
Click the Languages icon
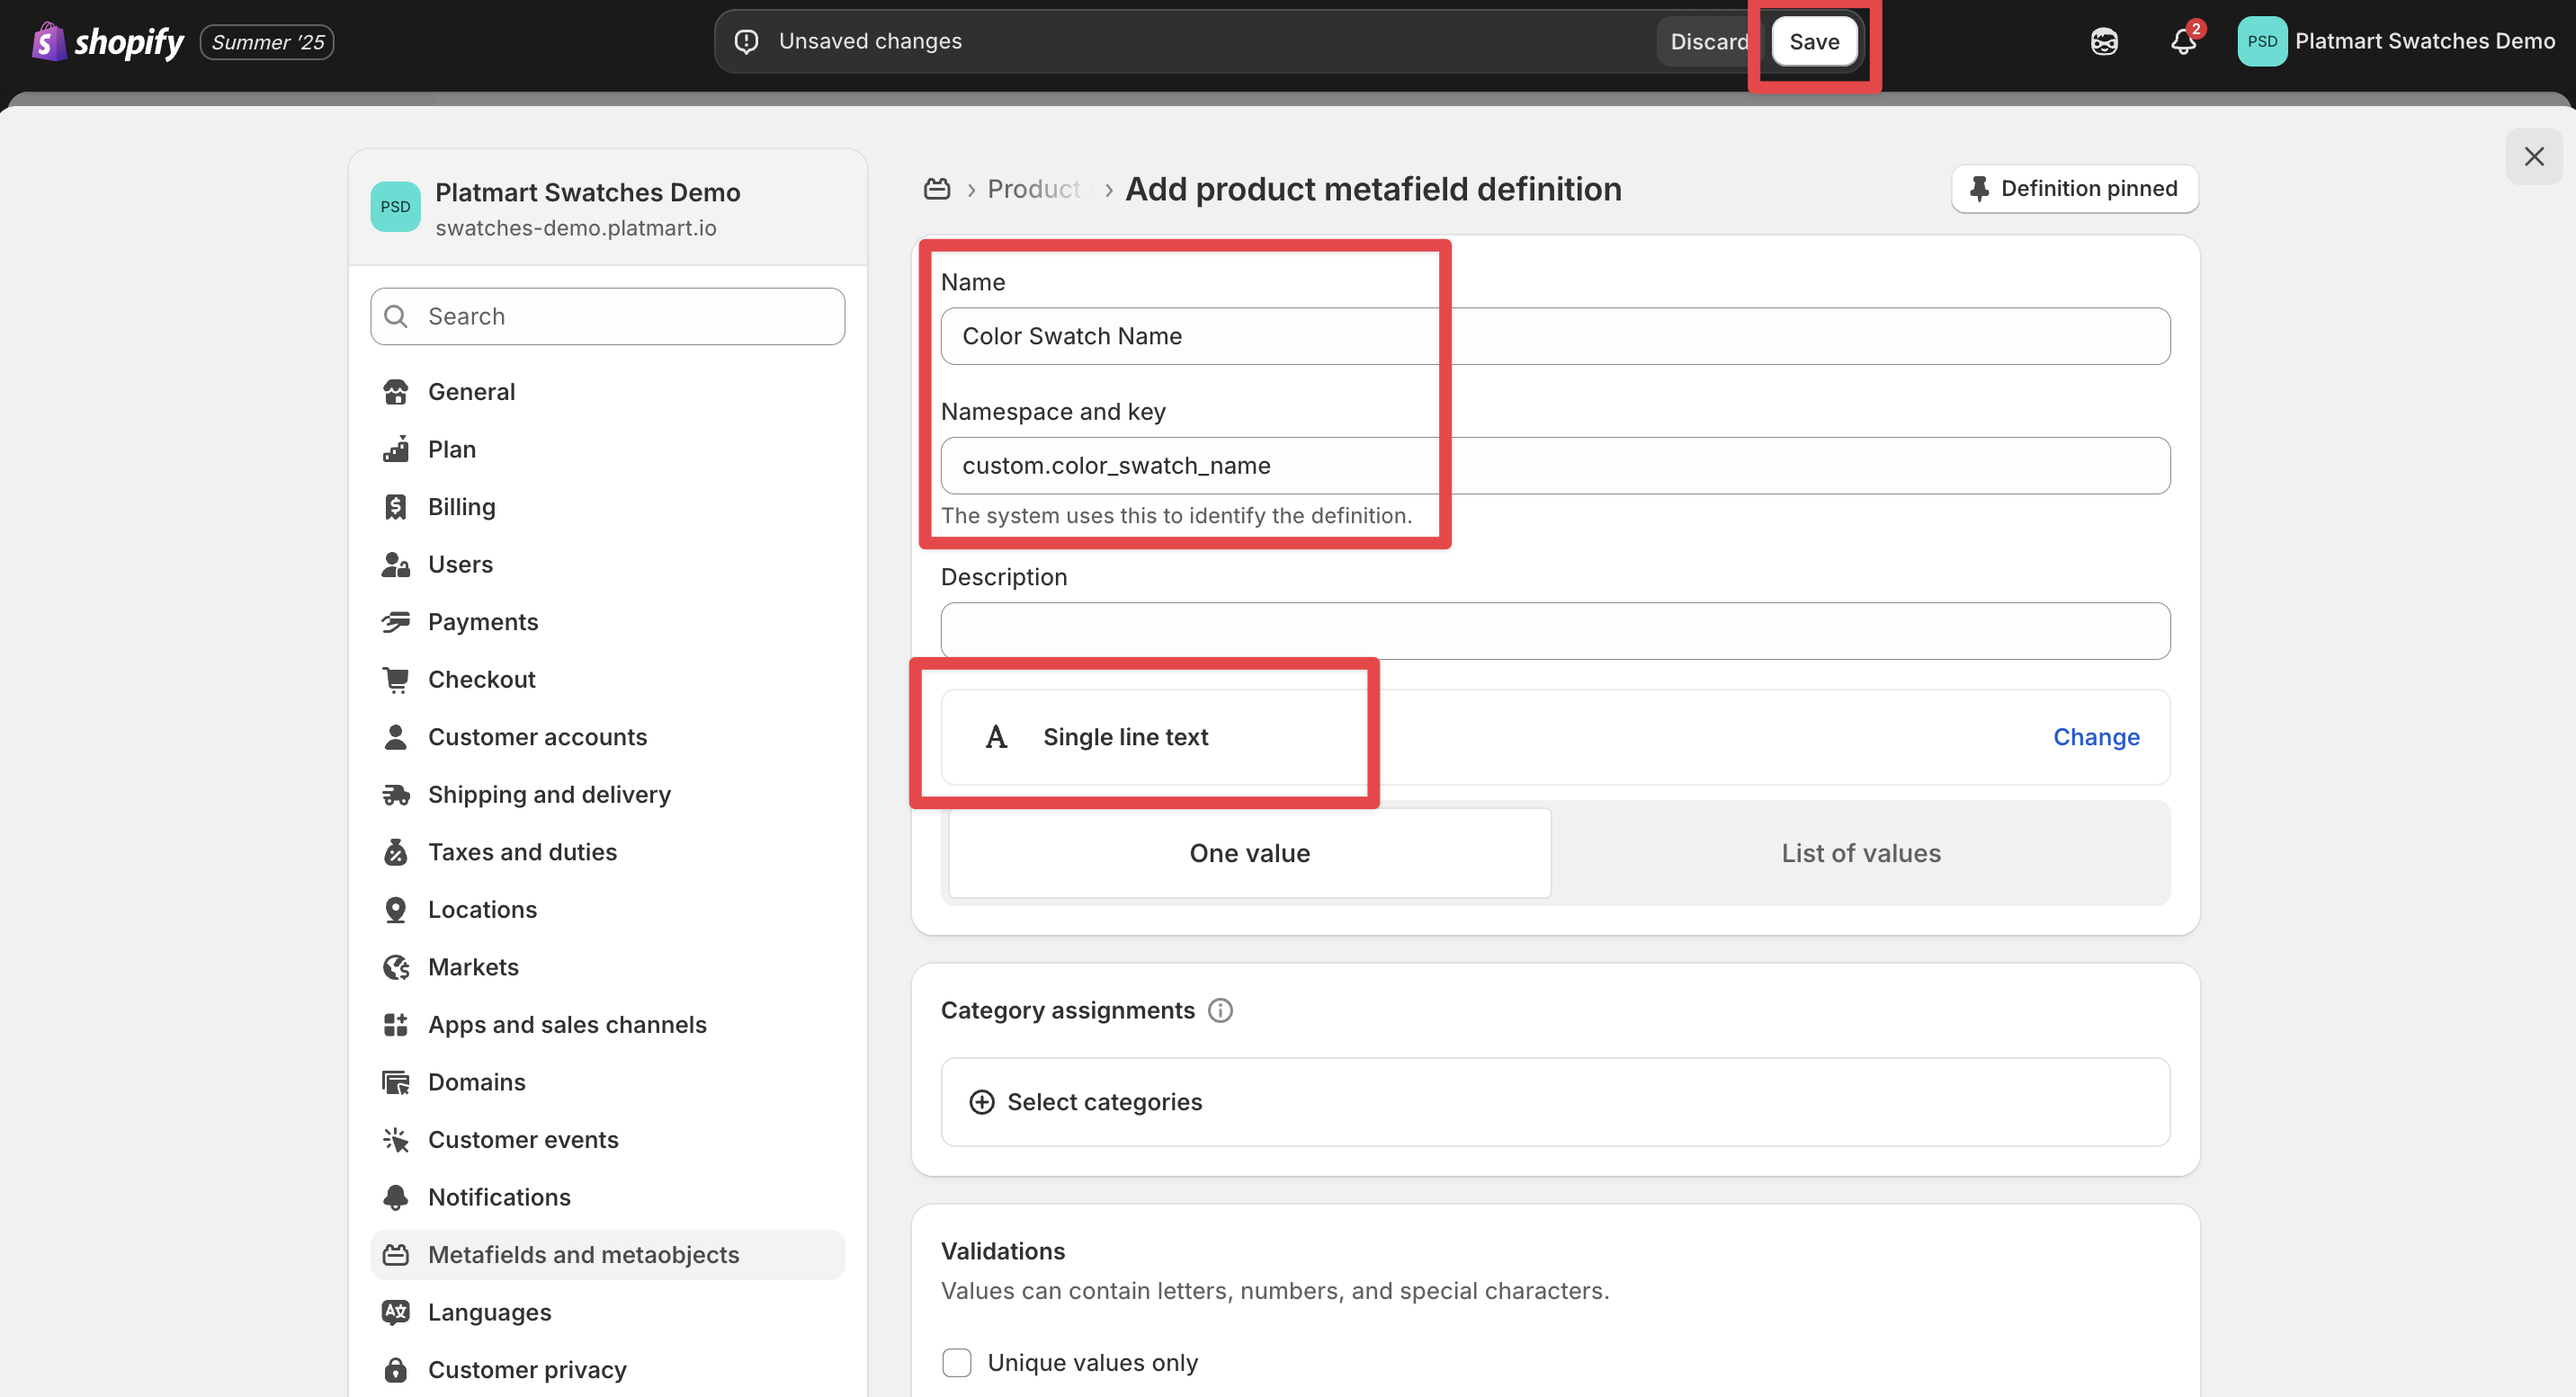coord(396,1312)
